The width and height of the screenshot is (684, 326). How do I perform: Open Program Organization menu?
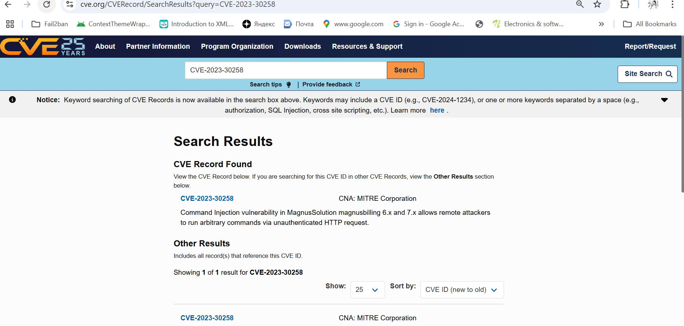click(x=237, y=46)
